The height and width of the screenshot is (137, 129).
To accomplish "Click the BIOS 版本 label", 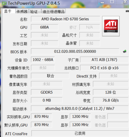I will click(x=19, y=52).
